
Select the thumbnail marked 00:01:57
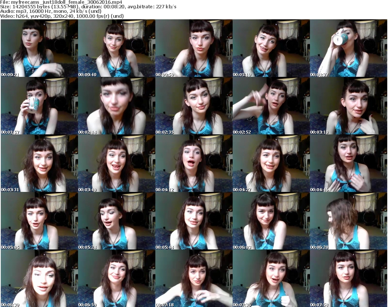39,106
